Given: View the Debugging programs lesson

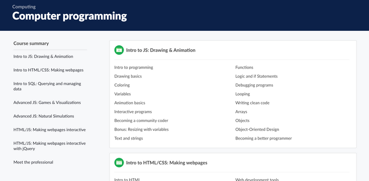Looking at the screenshot, I should pyautogui.click(x=254, y=85).
